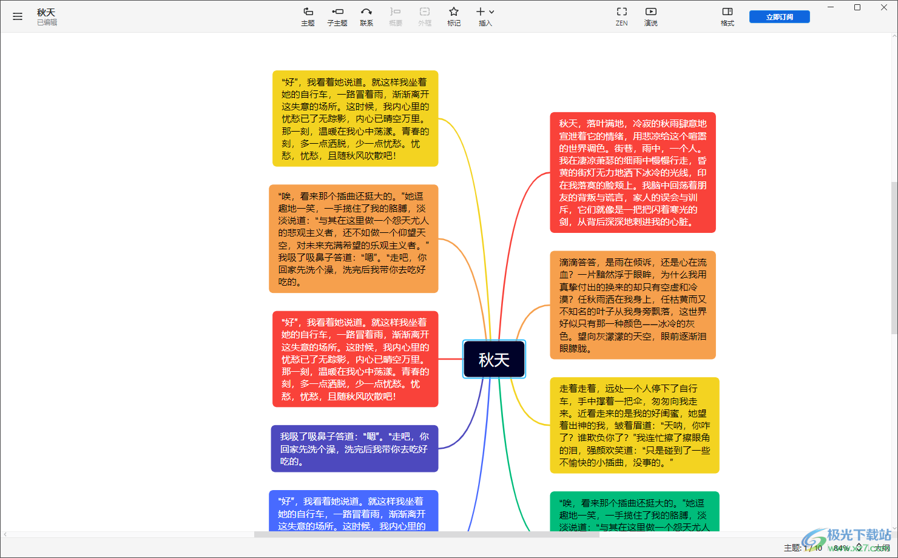
Task: Select blue topic at bottom left
Action: pyautogui.click(x=354, y=511)
